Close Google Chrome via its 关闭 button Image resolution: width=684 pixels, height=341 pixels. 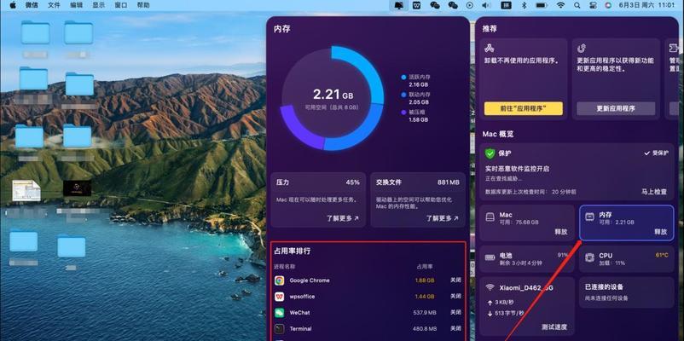[455, 280]
